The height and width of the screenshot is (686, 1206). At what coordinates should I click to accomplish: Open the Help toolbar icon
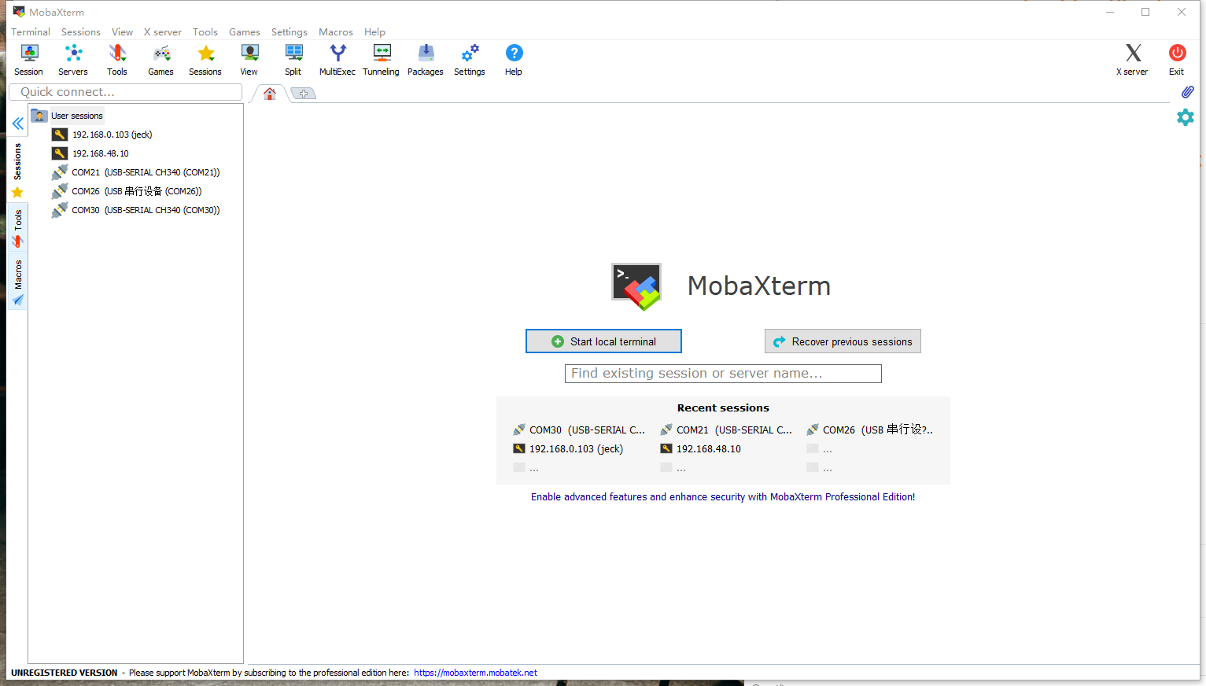514,60
